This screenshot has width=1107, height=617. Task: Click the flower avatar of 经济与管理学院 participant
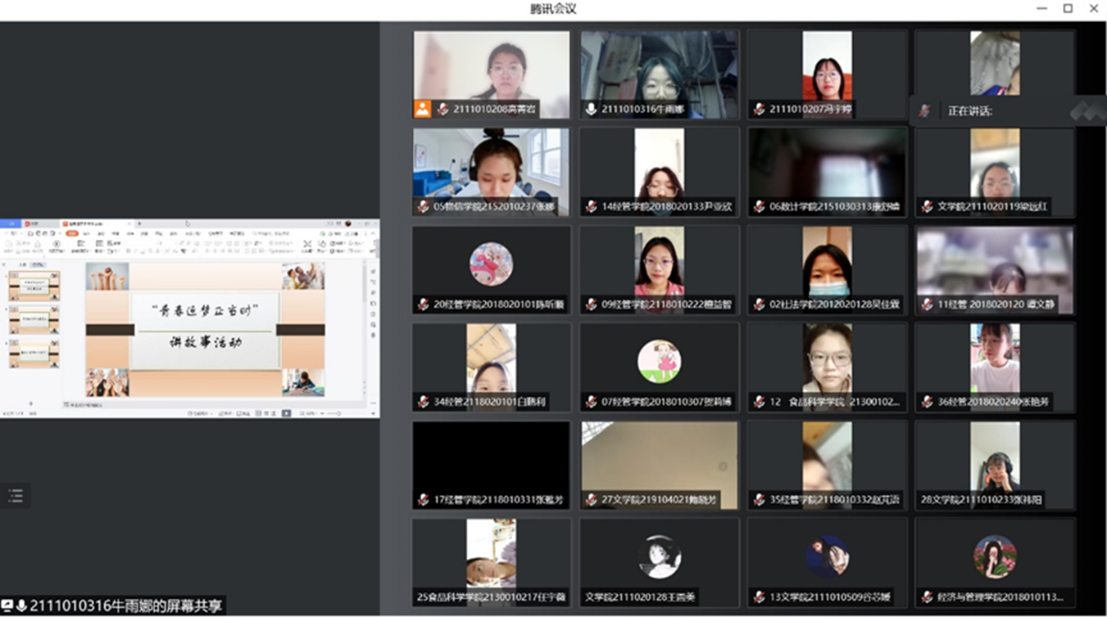pyautogui.click(x=995, y=556)
